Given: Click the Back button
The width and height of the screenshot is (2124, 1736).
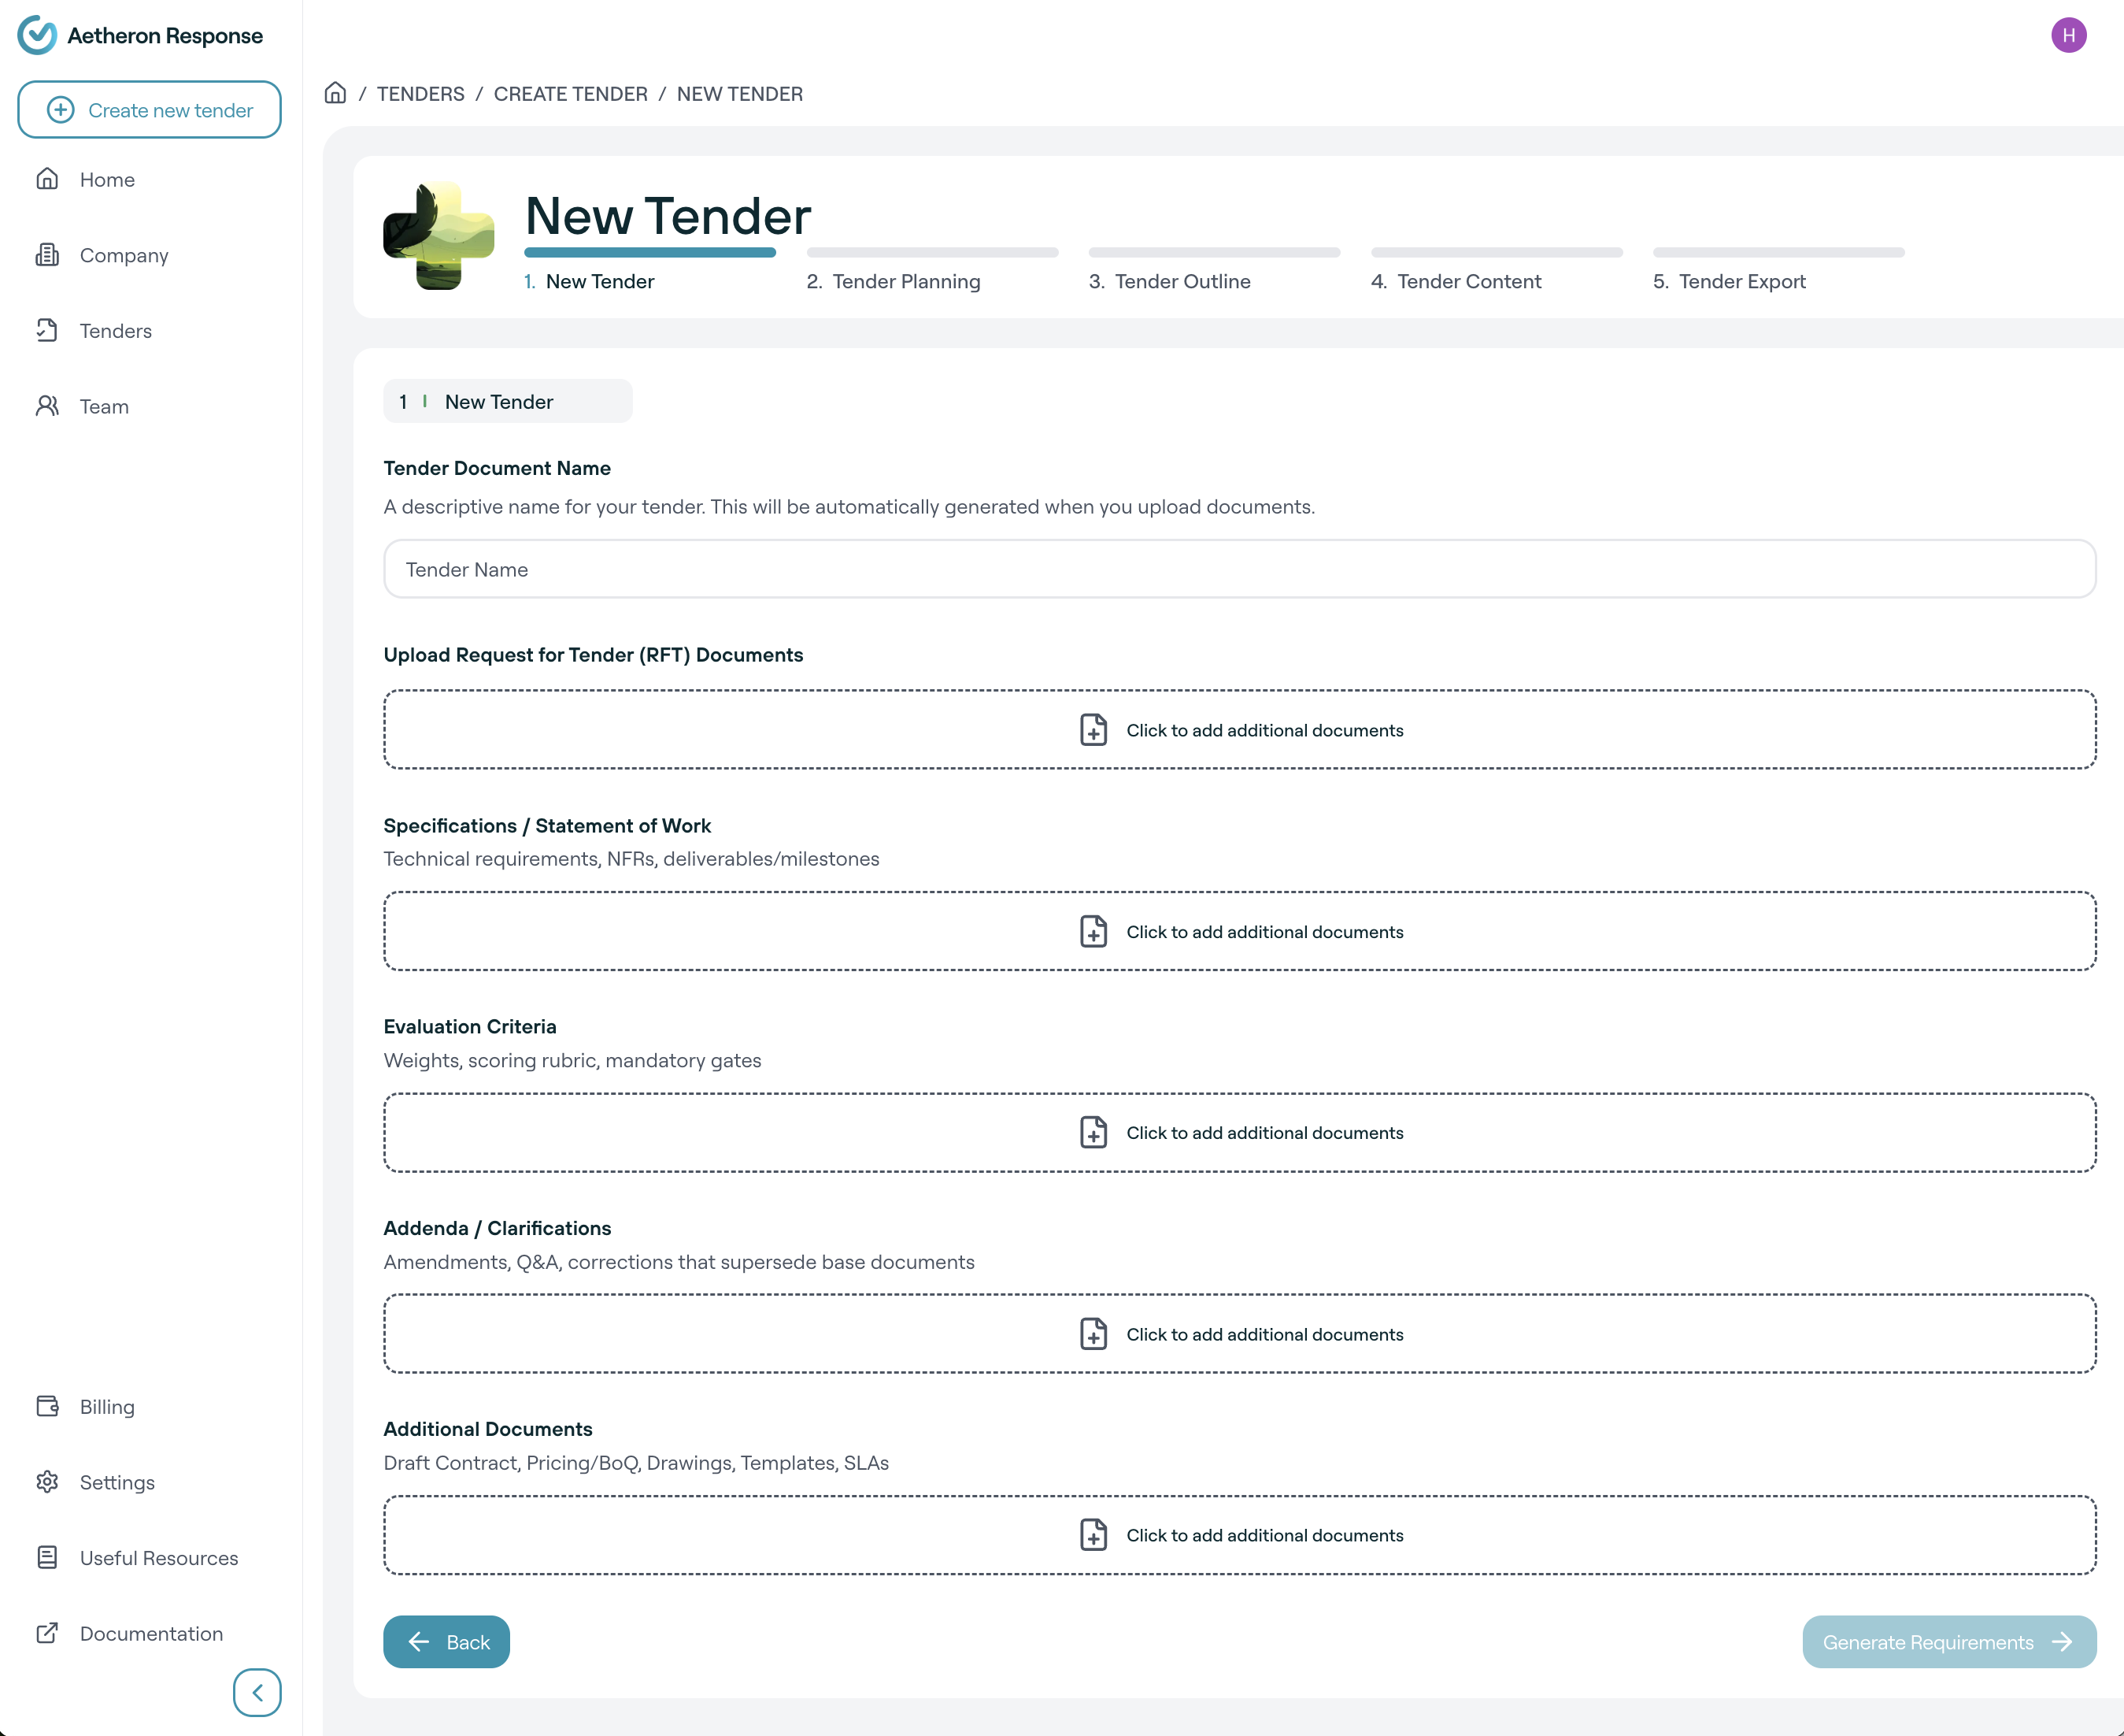Looking at the screenshot, I should 446,1641.
